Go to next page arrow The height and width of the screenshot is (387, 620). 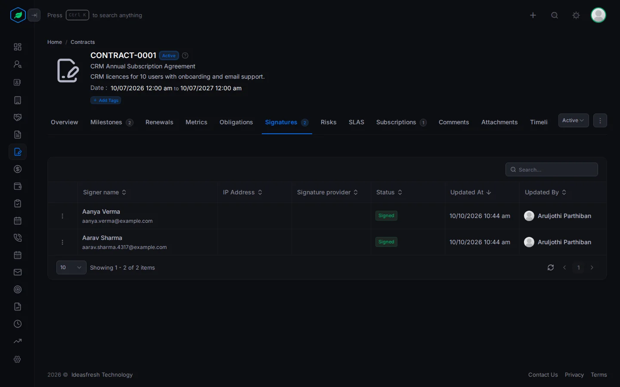[592, 267]
